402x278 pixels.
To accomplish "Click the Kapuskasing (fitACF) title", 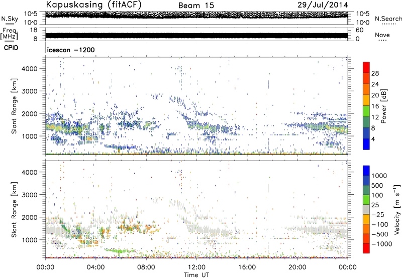I will 93,5.
